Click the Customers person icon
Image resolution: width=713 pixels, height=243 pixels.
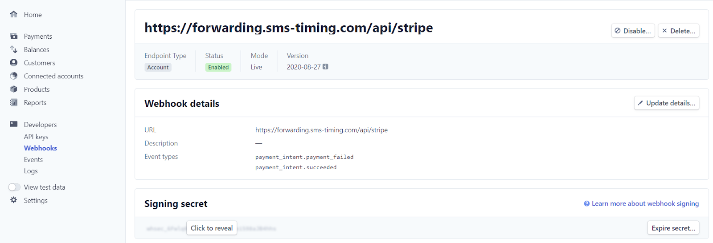click(14, 63)
